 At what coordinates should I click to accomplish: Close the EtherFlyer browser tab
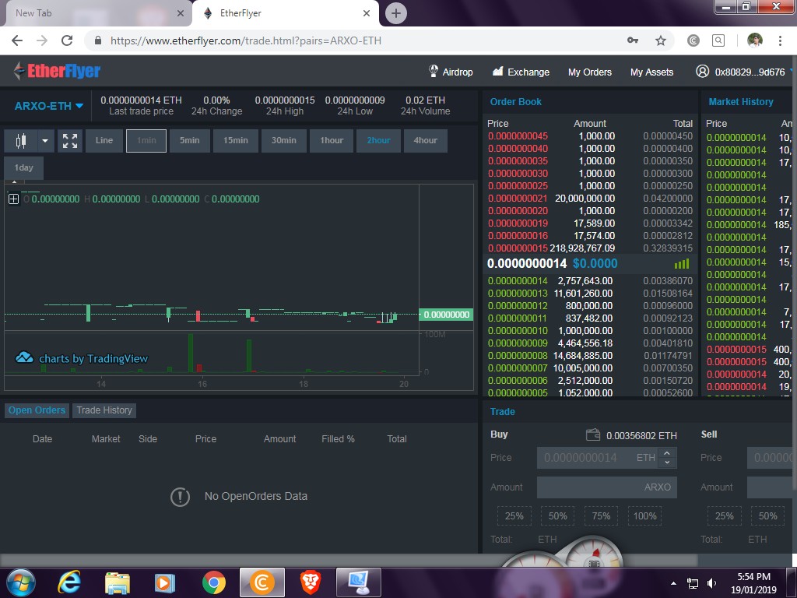pyautogui.click(x=367, y=13)
